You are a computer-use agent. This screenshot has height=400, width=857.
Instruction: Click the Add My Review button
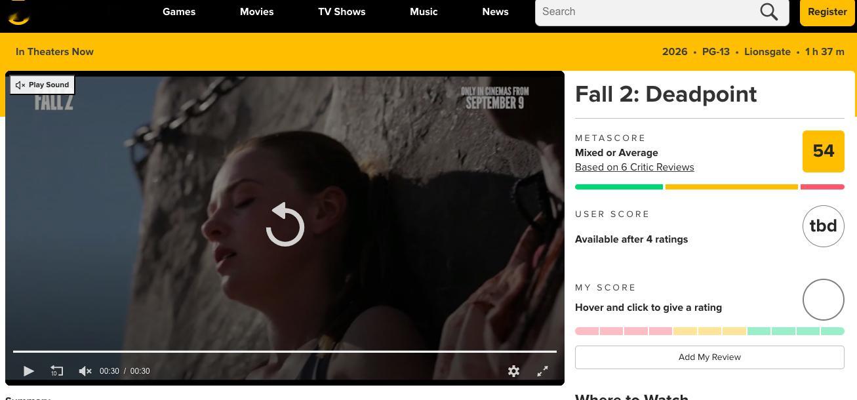(x=709, y=357)
